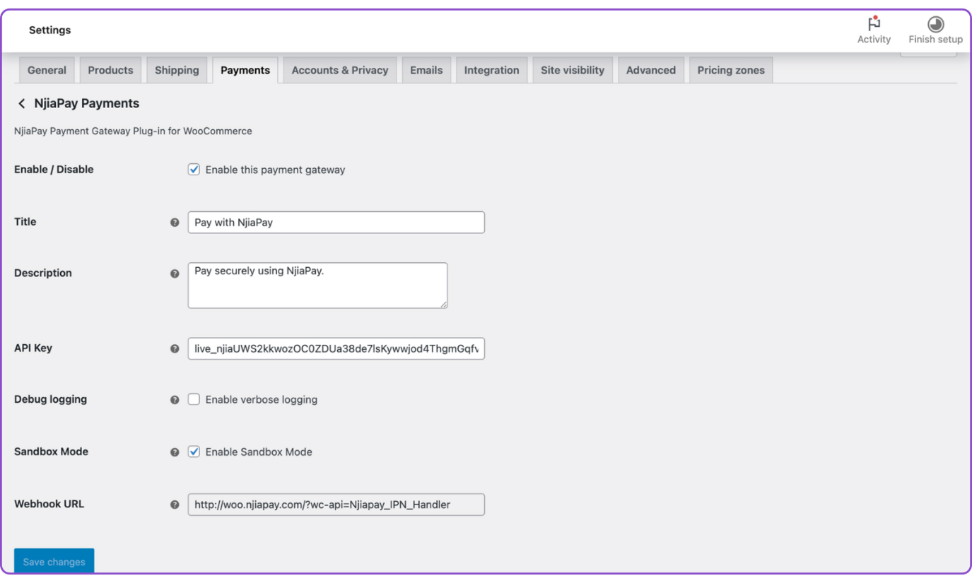Click the Finish setup progress icon
Viewport: 972px width, 583px height.
point(935,23)
